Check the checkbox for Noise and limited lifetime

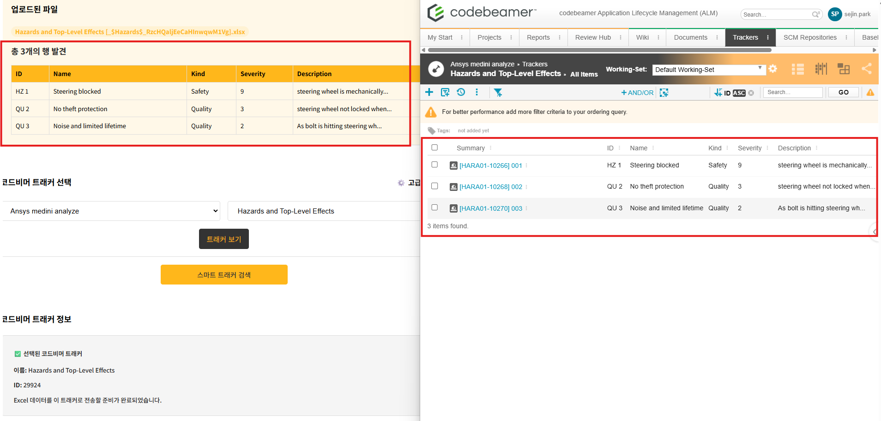pyautogui.click(x=434, y=208)
